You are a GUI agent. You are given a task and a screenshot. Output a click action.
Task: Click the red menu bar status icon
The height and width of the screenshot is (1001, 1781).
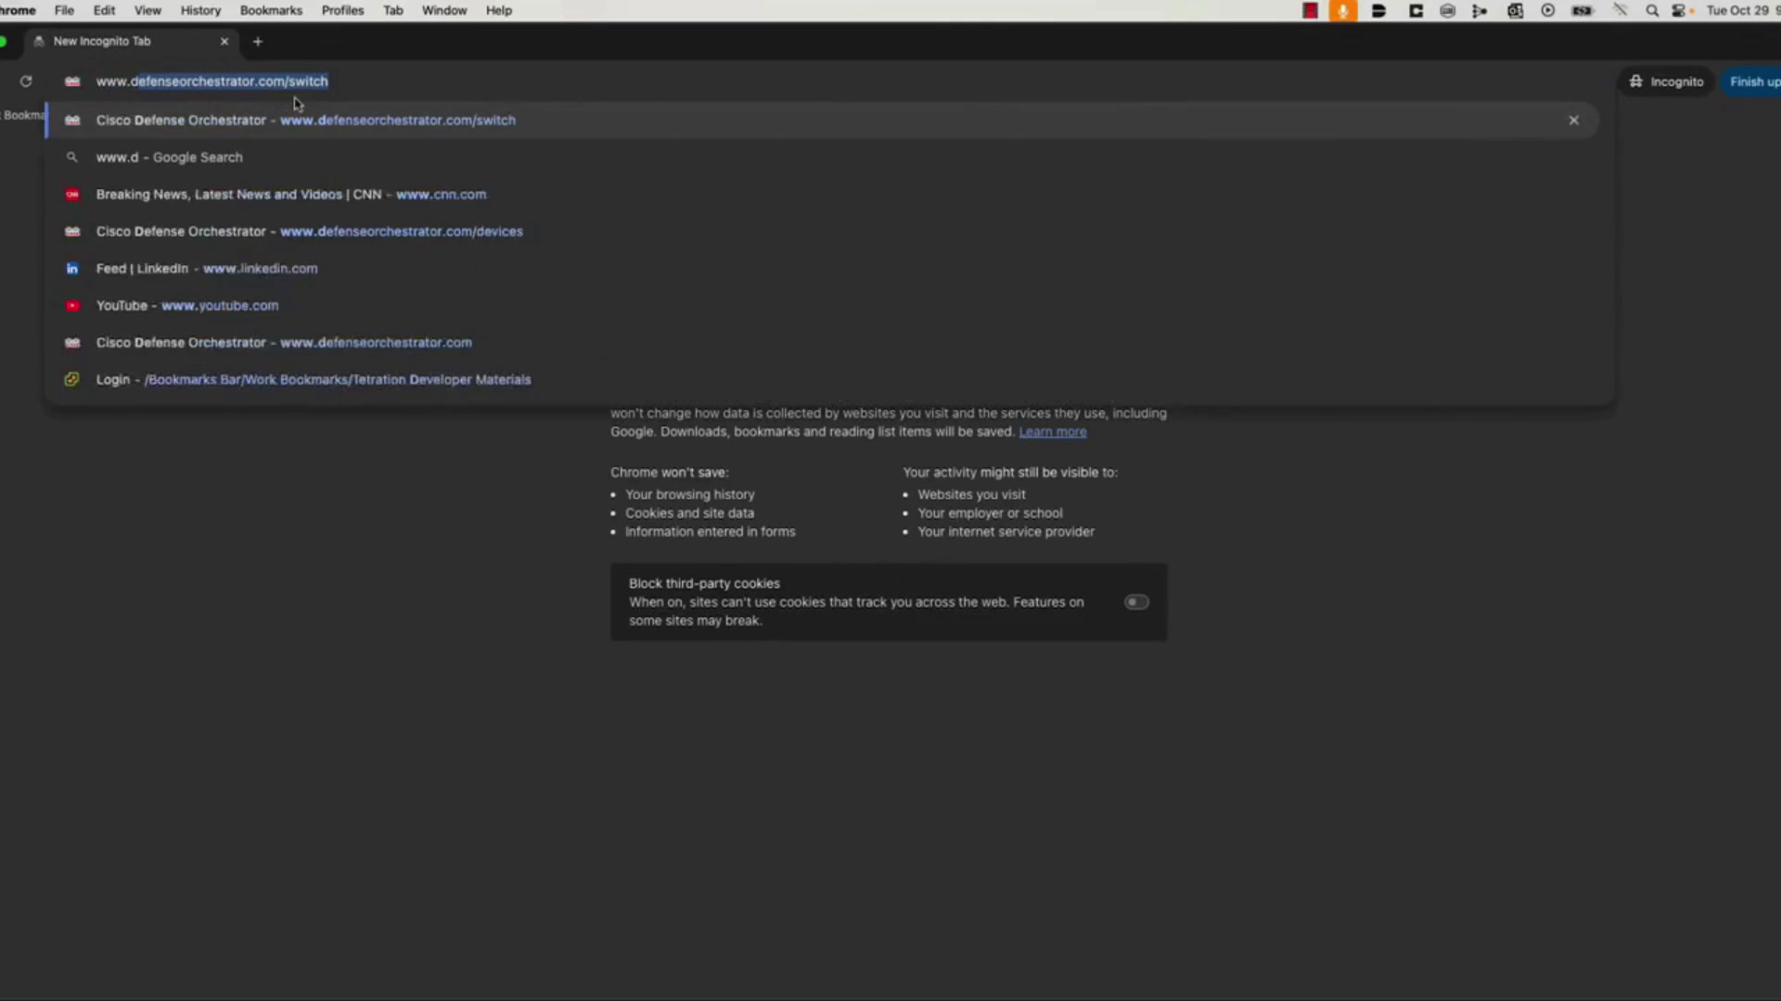(x=1310, y=11)
